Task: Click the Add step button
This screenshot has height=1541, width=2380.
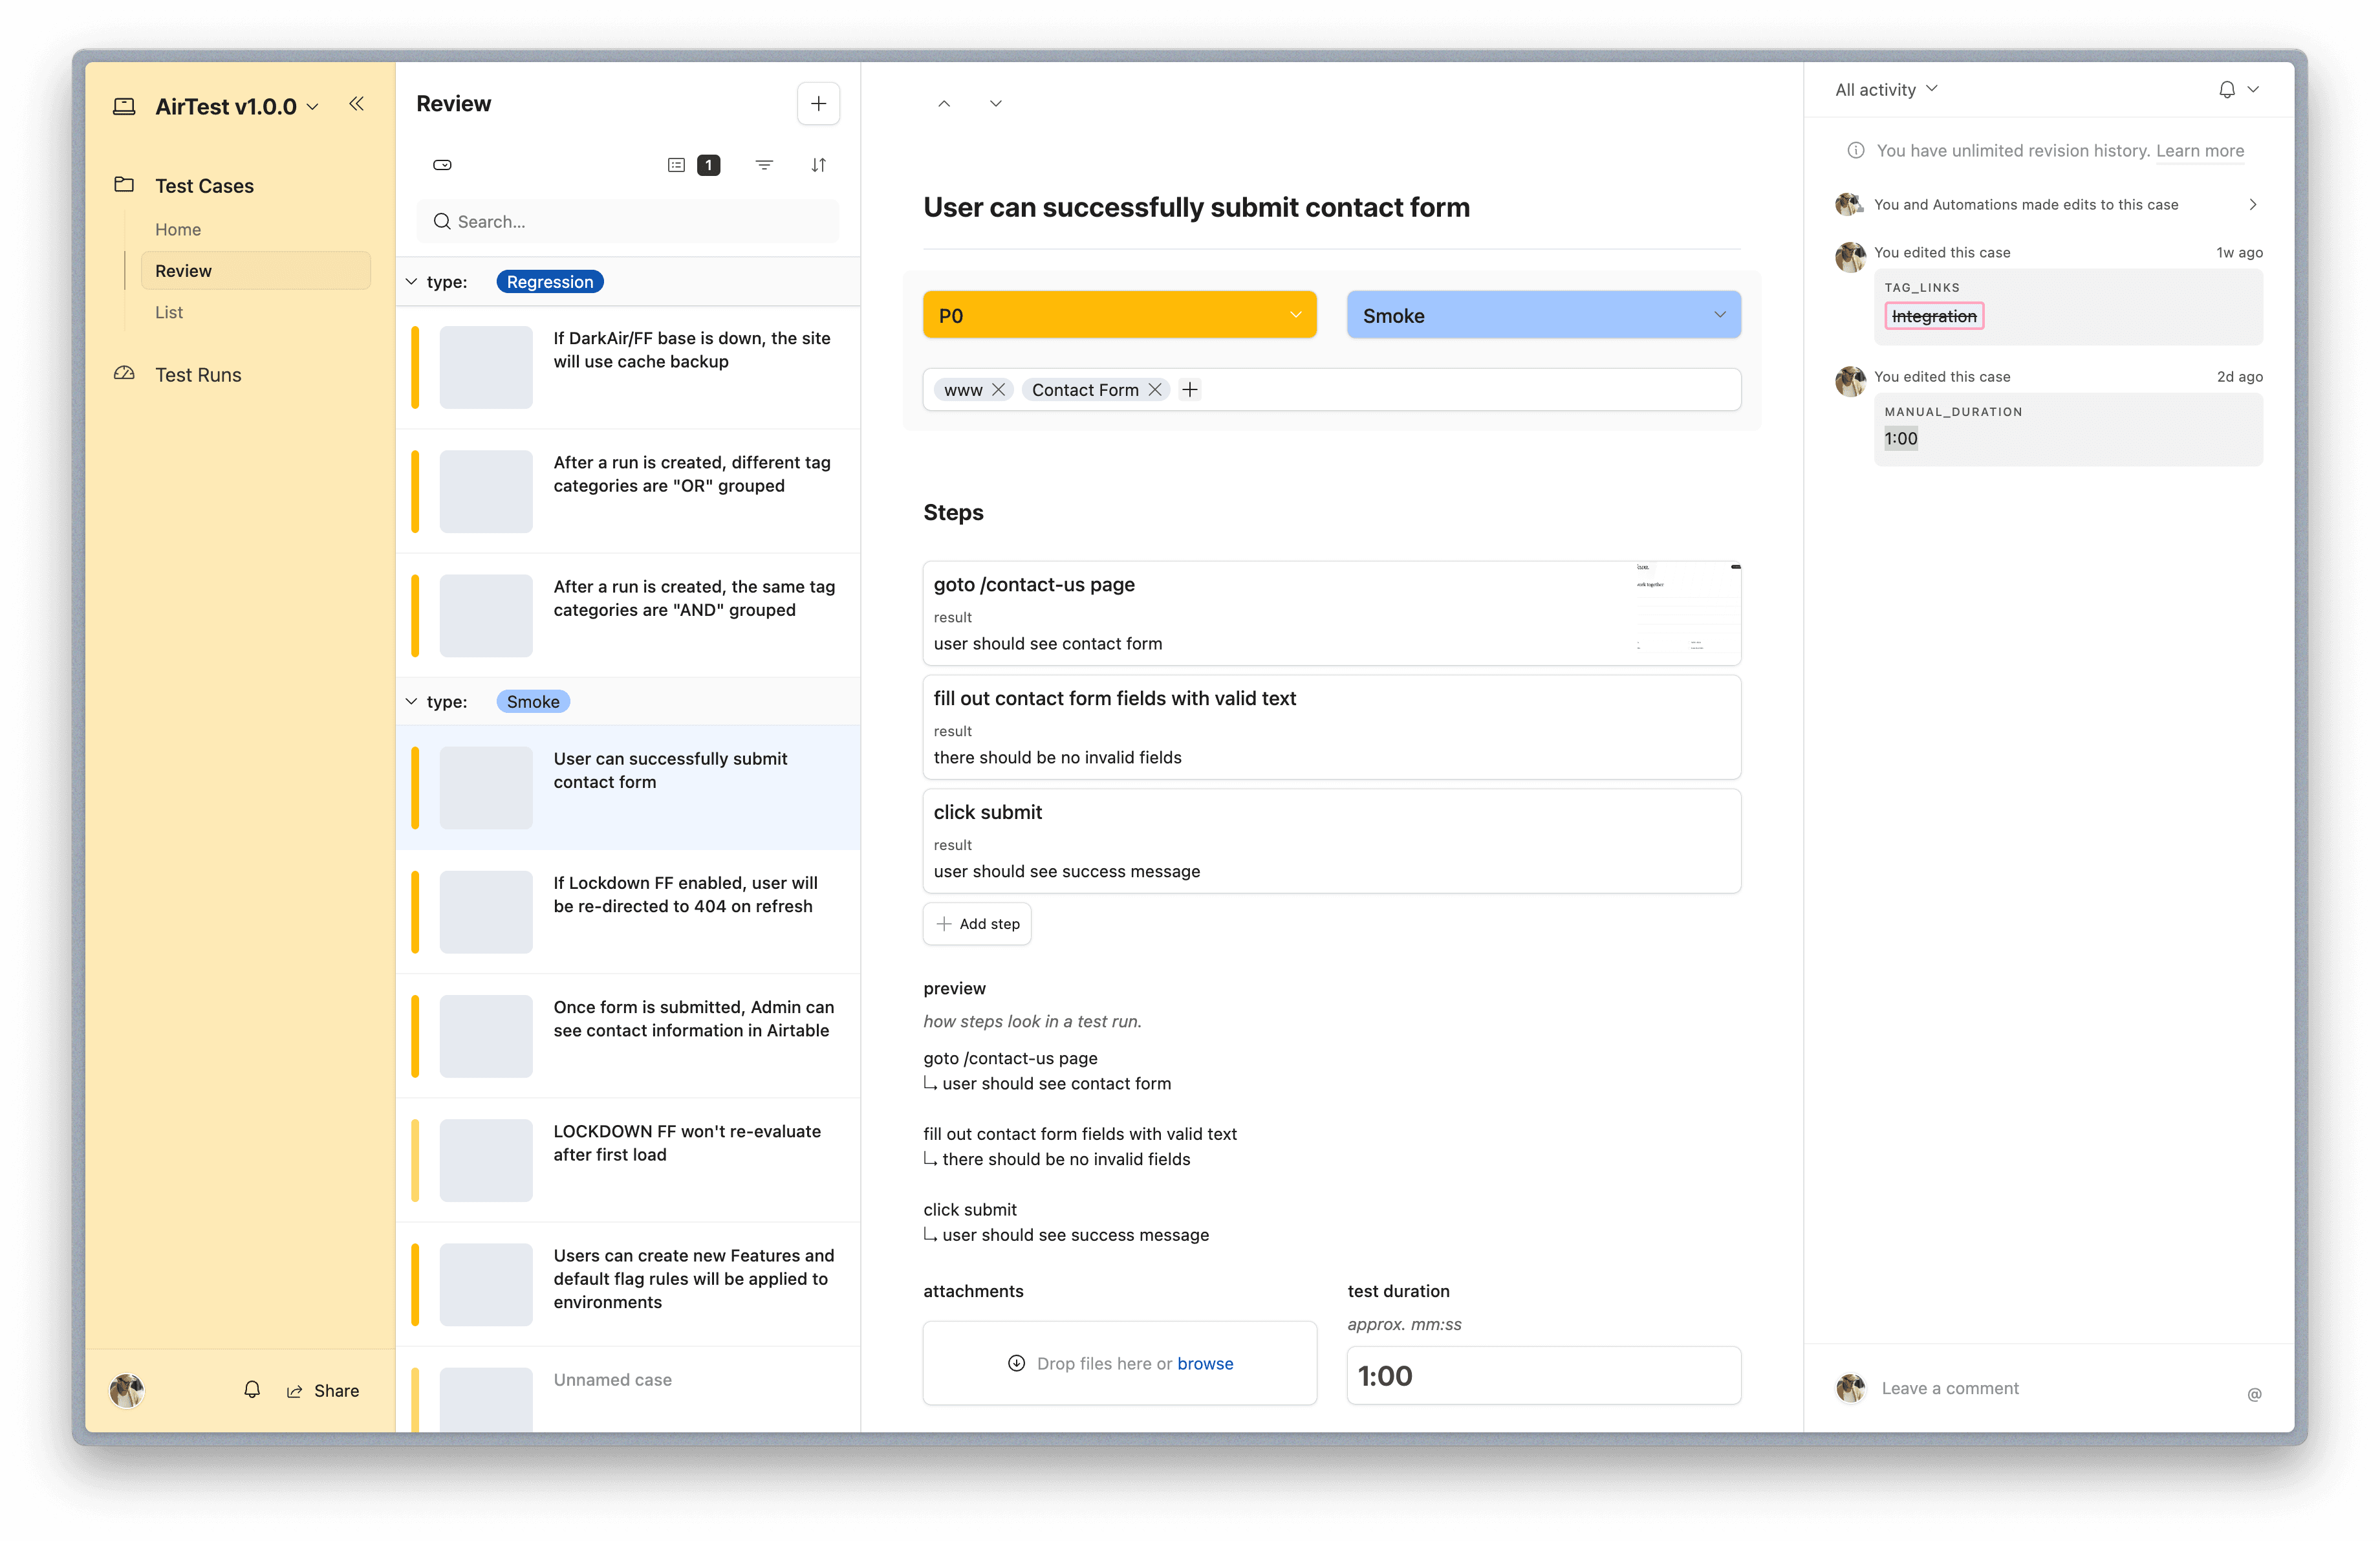Action: point(977,924)
